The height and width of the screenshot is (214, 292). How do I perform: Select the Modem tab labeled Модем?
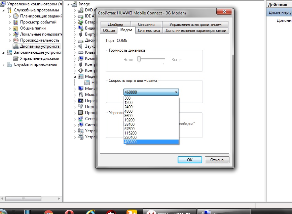pyautogui.click(x=126, y=30)
